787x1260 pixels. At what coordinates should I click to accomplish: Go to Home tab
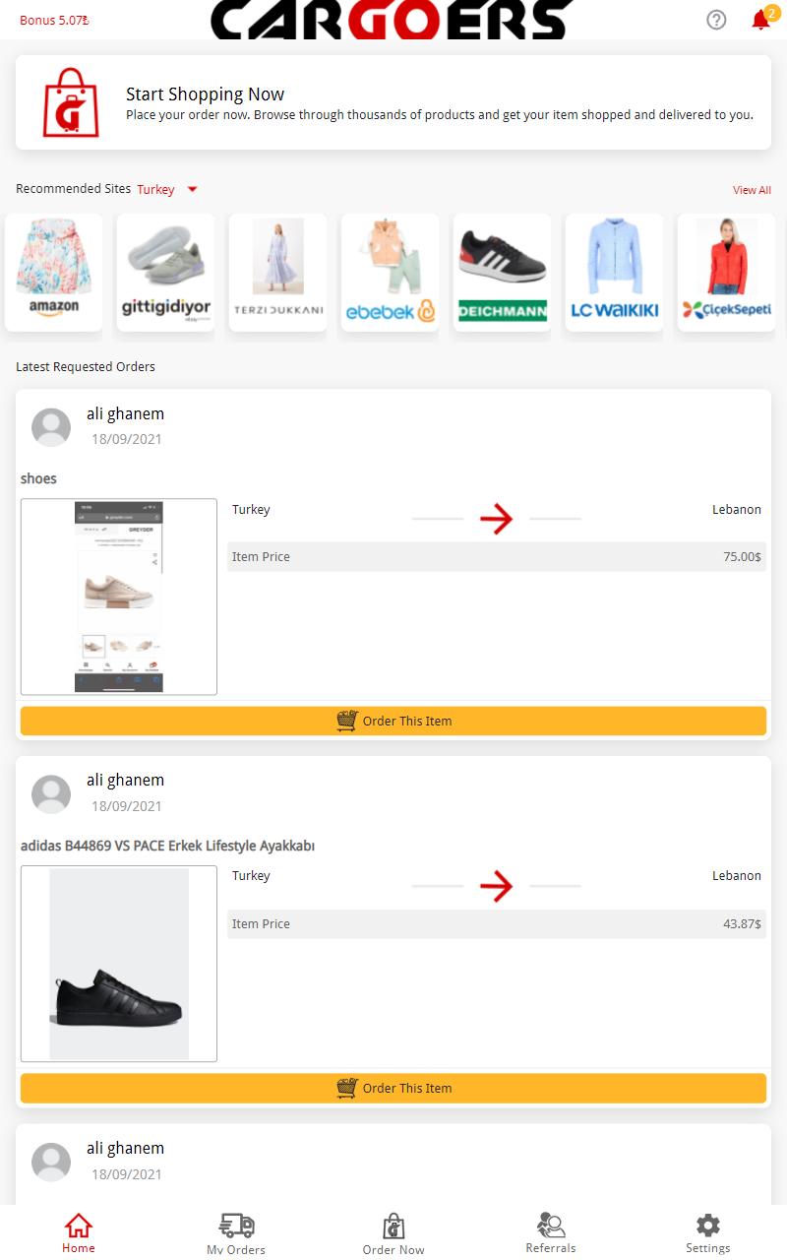pyautogui.click(x=79, y=1233)
